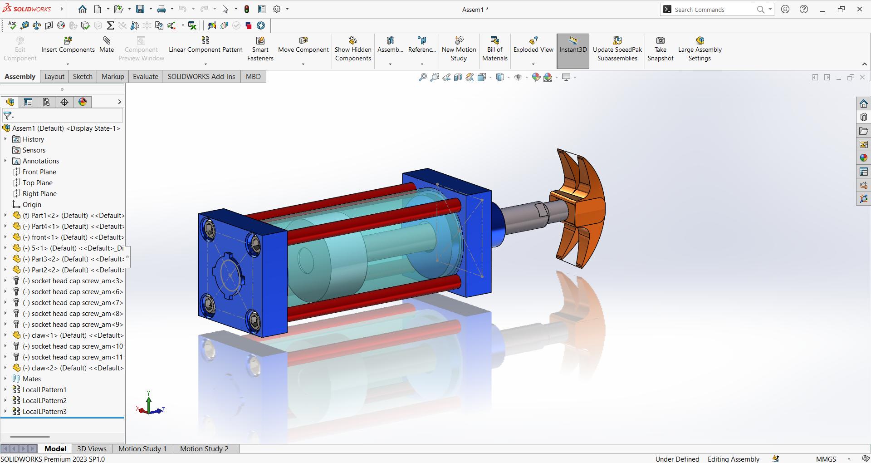Click Zoom to Fit in view toolbar
This screenshot has width=871, height=463.
coord(422,77)
